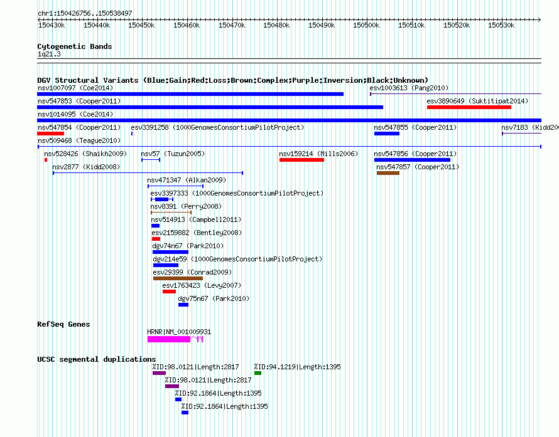Image resolution: width=559 pixels, height=437 pixels.
Task: Select the esv29399 (Conrad2009) brown bar
Action: 178,278
